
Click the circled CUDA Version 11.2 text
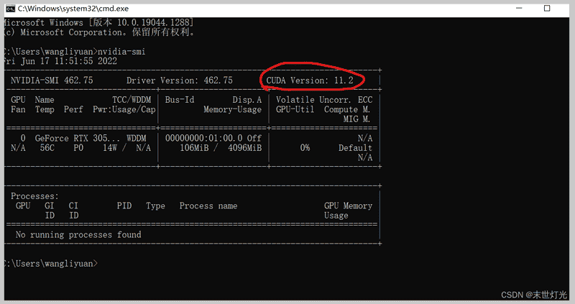coord(310,80)
